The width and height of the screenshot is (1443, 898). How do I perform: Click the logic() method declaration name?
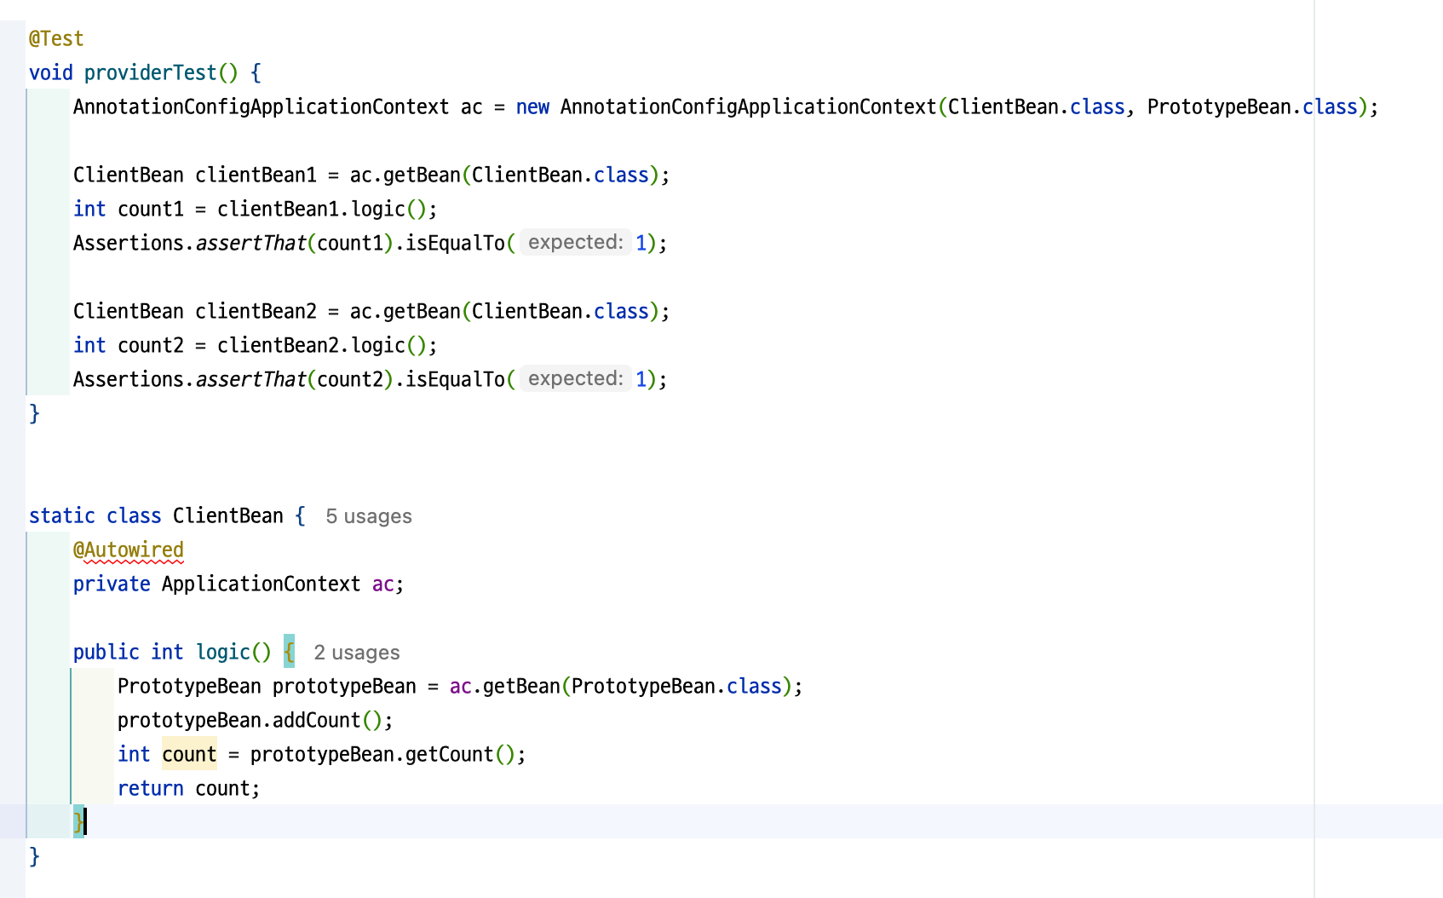(223, 653)
